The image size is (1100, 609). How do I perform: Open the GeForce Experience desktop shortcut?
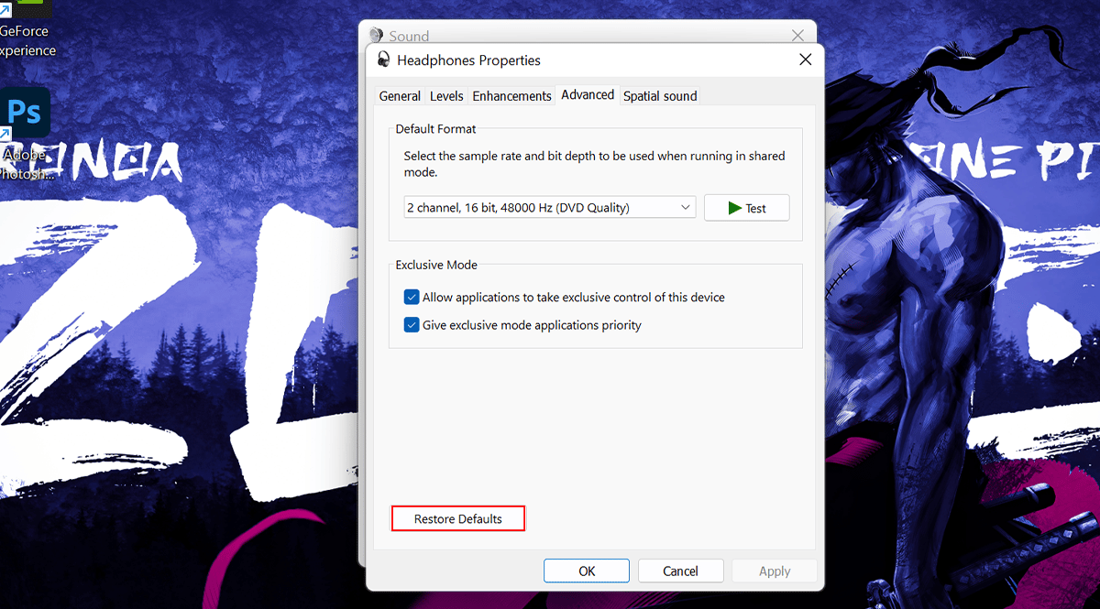coord(25,30)
